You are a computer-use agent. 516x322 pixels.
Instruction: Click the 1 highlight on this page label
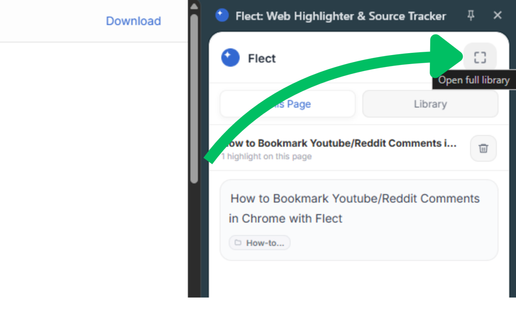pos(266,157)
